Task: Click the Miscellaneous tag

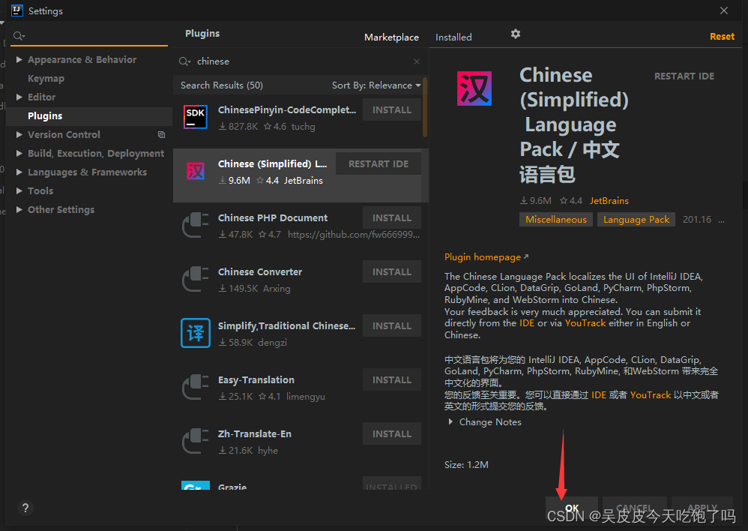Action: (x=555, y=219)
